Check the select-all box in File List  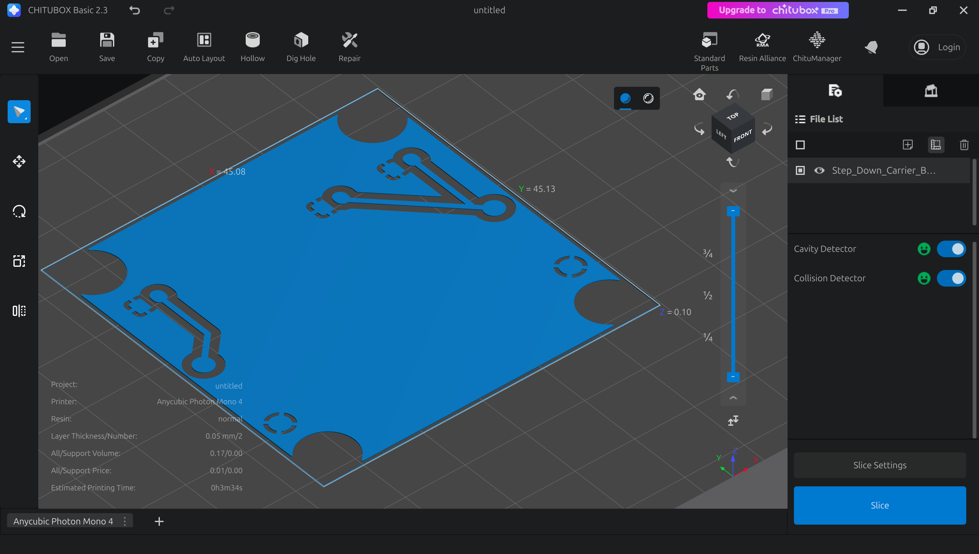click(x=800, y=145)
